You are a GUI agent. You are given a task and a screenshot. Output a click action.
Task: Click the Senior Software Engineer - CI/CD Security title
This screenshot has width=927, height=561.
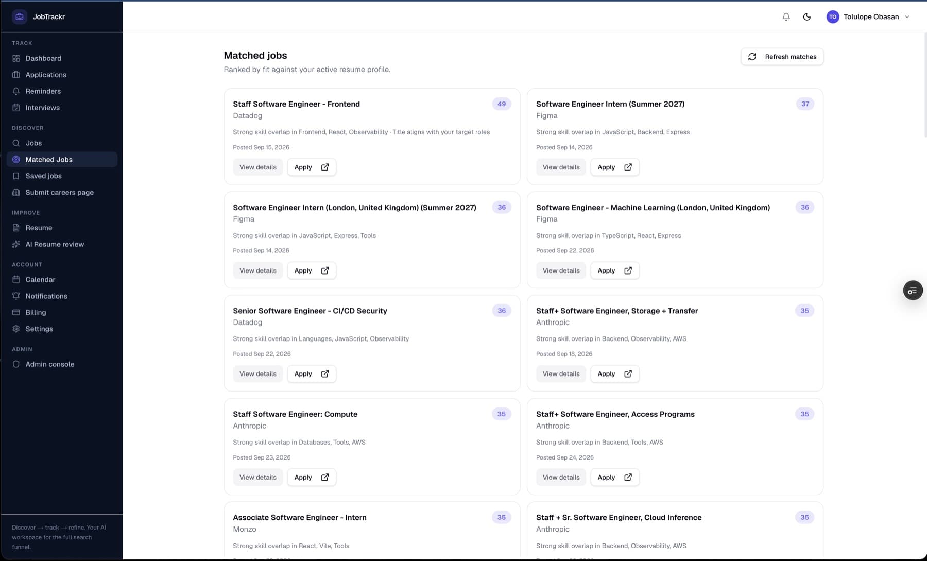point(310,311)
